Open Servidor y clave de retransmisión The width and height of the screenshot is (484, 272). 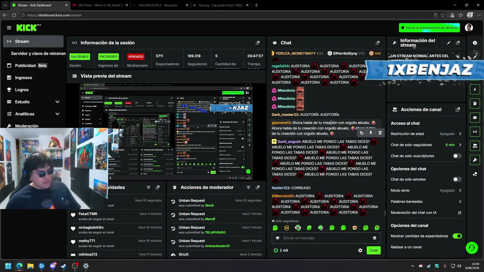click(38, 54)
